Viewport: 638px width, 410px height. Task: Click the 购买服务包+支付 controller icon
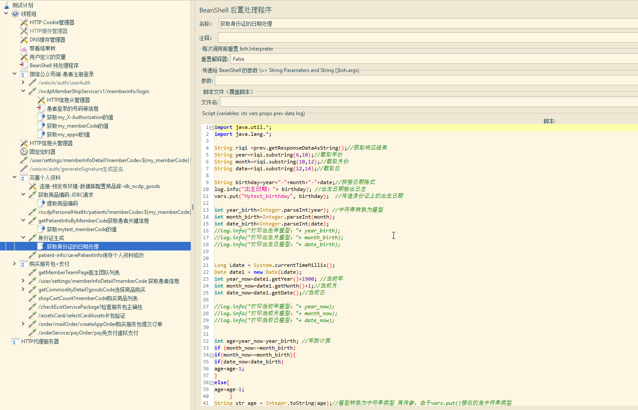pyautogui.click(x=24, y=264)
